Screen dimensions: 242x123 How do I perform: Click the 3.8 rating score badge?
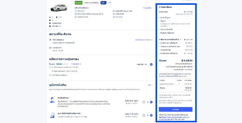pos(103,3)
